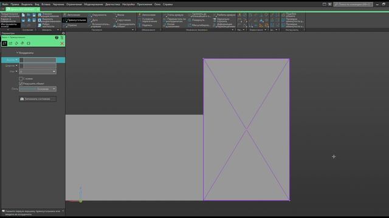389x218 pixels.
Task: Click Переместить по координатам tool
Action: tap(174, 20)
